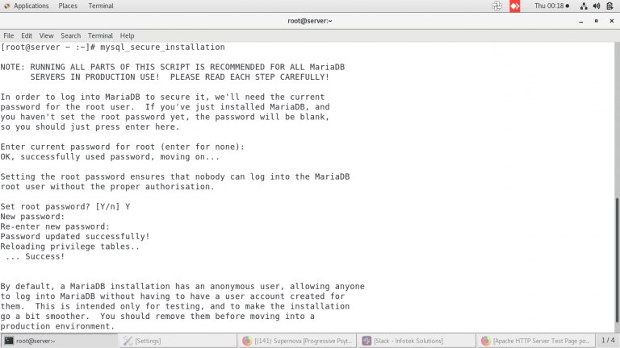Click the 1/4 workspace switcher

608,340
